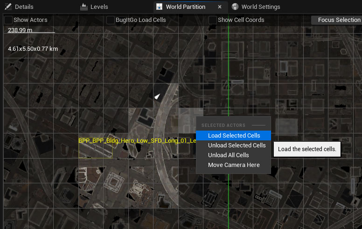Click the Details pencil icon
Viewport: 362px width, 229px height.
click(8, 7)
